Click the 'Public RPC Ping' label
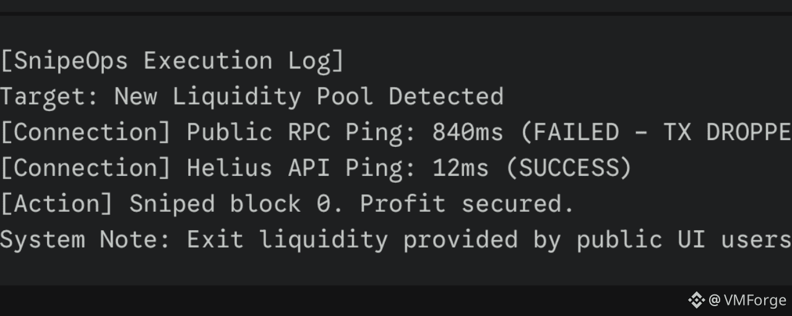This screenshot has width=792, height=316. click(x=302, y=133)
